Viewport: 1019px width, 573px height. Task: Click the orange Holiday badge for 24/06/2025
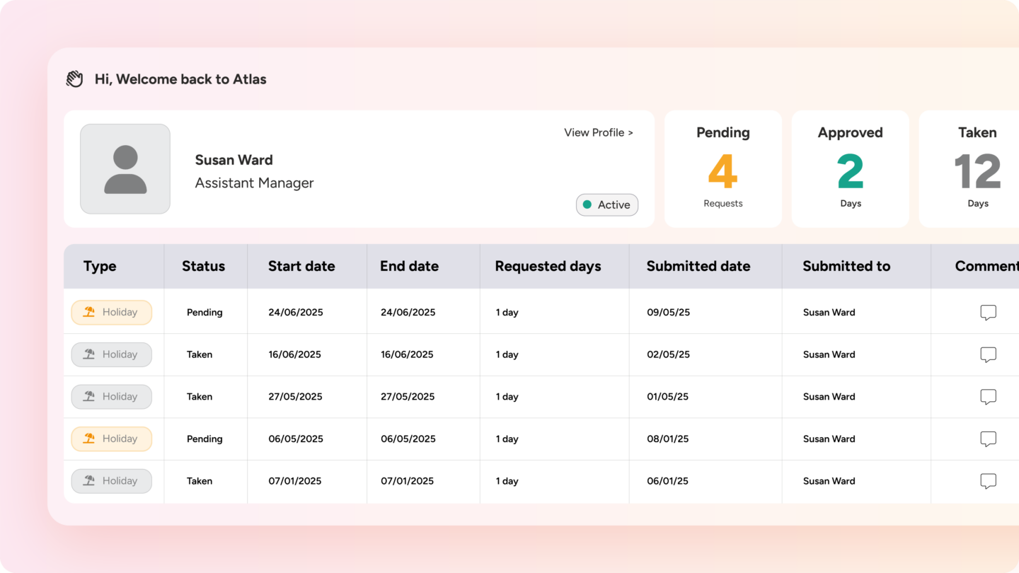point(112,313)
